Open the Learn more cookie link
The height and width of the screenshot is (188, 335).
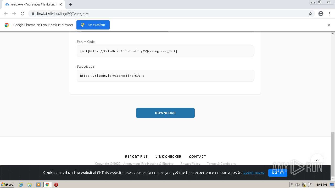(254, 173)
